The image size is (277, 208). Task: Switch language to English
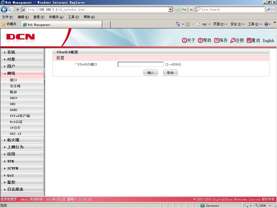click(268, 41)
